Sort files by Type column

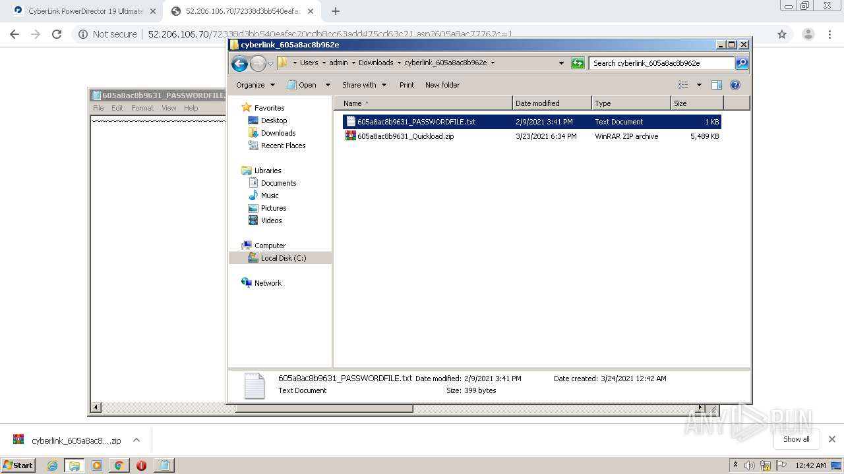631,103
